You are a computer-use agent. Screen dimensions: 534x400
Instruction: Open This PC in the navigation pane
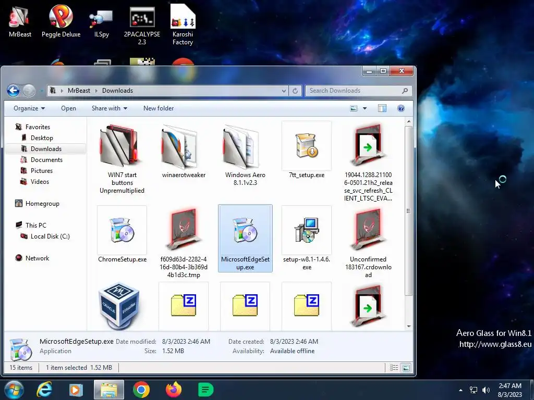coord(35,225)
